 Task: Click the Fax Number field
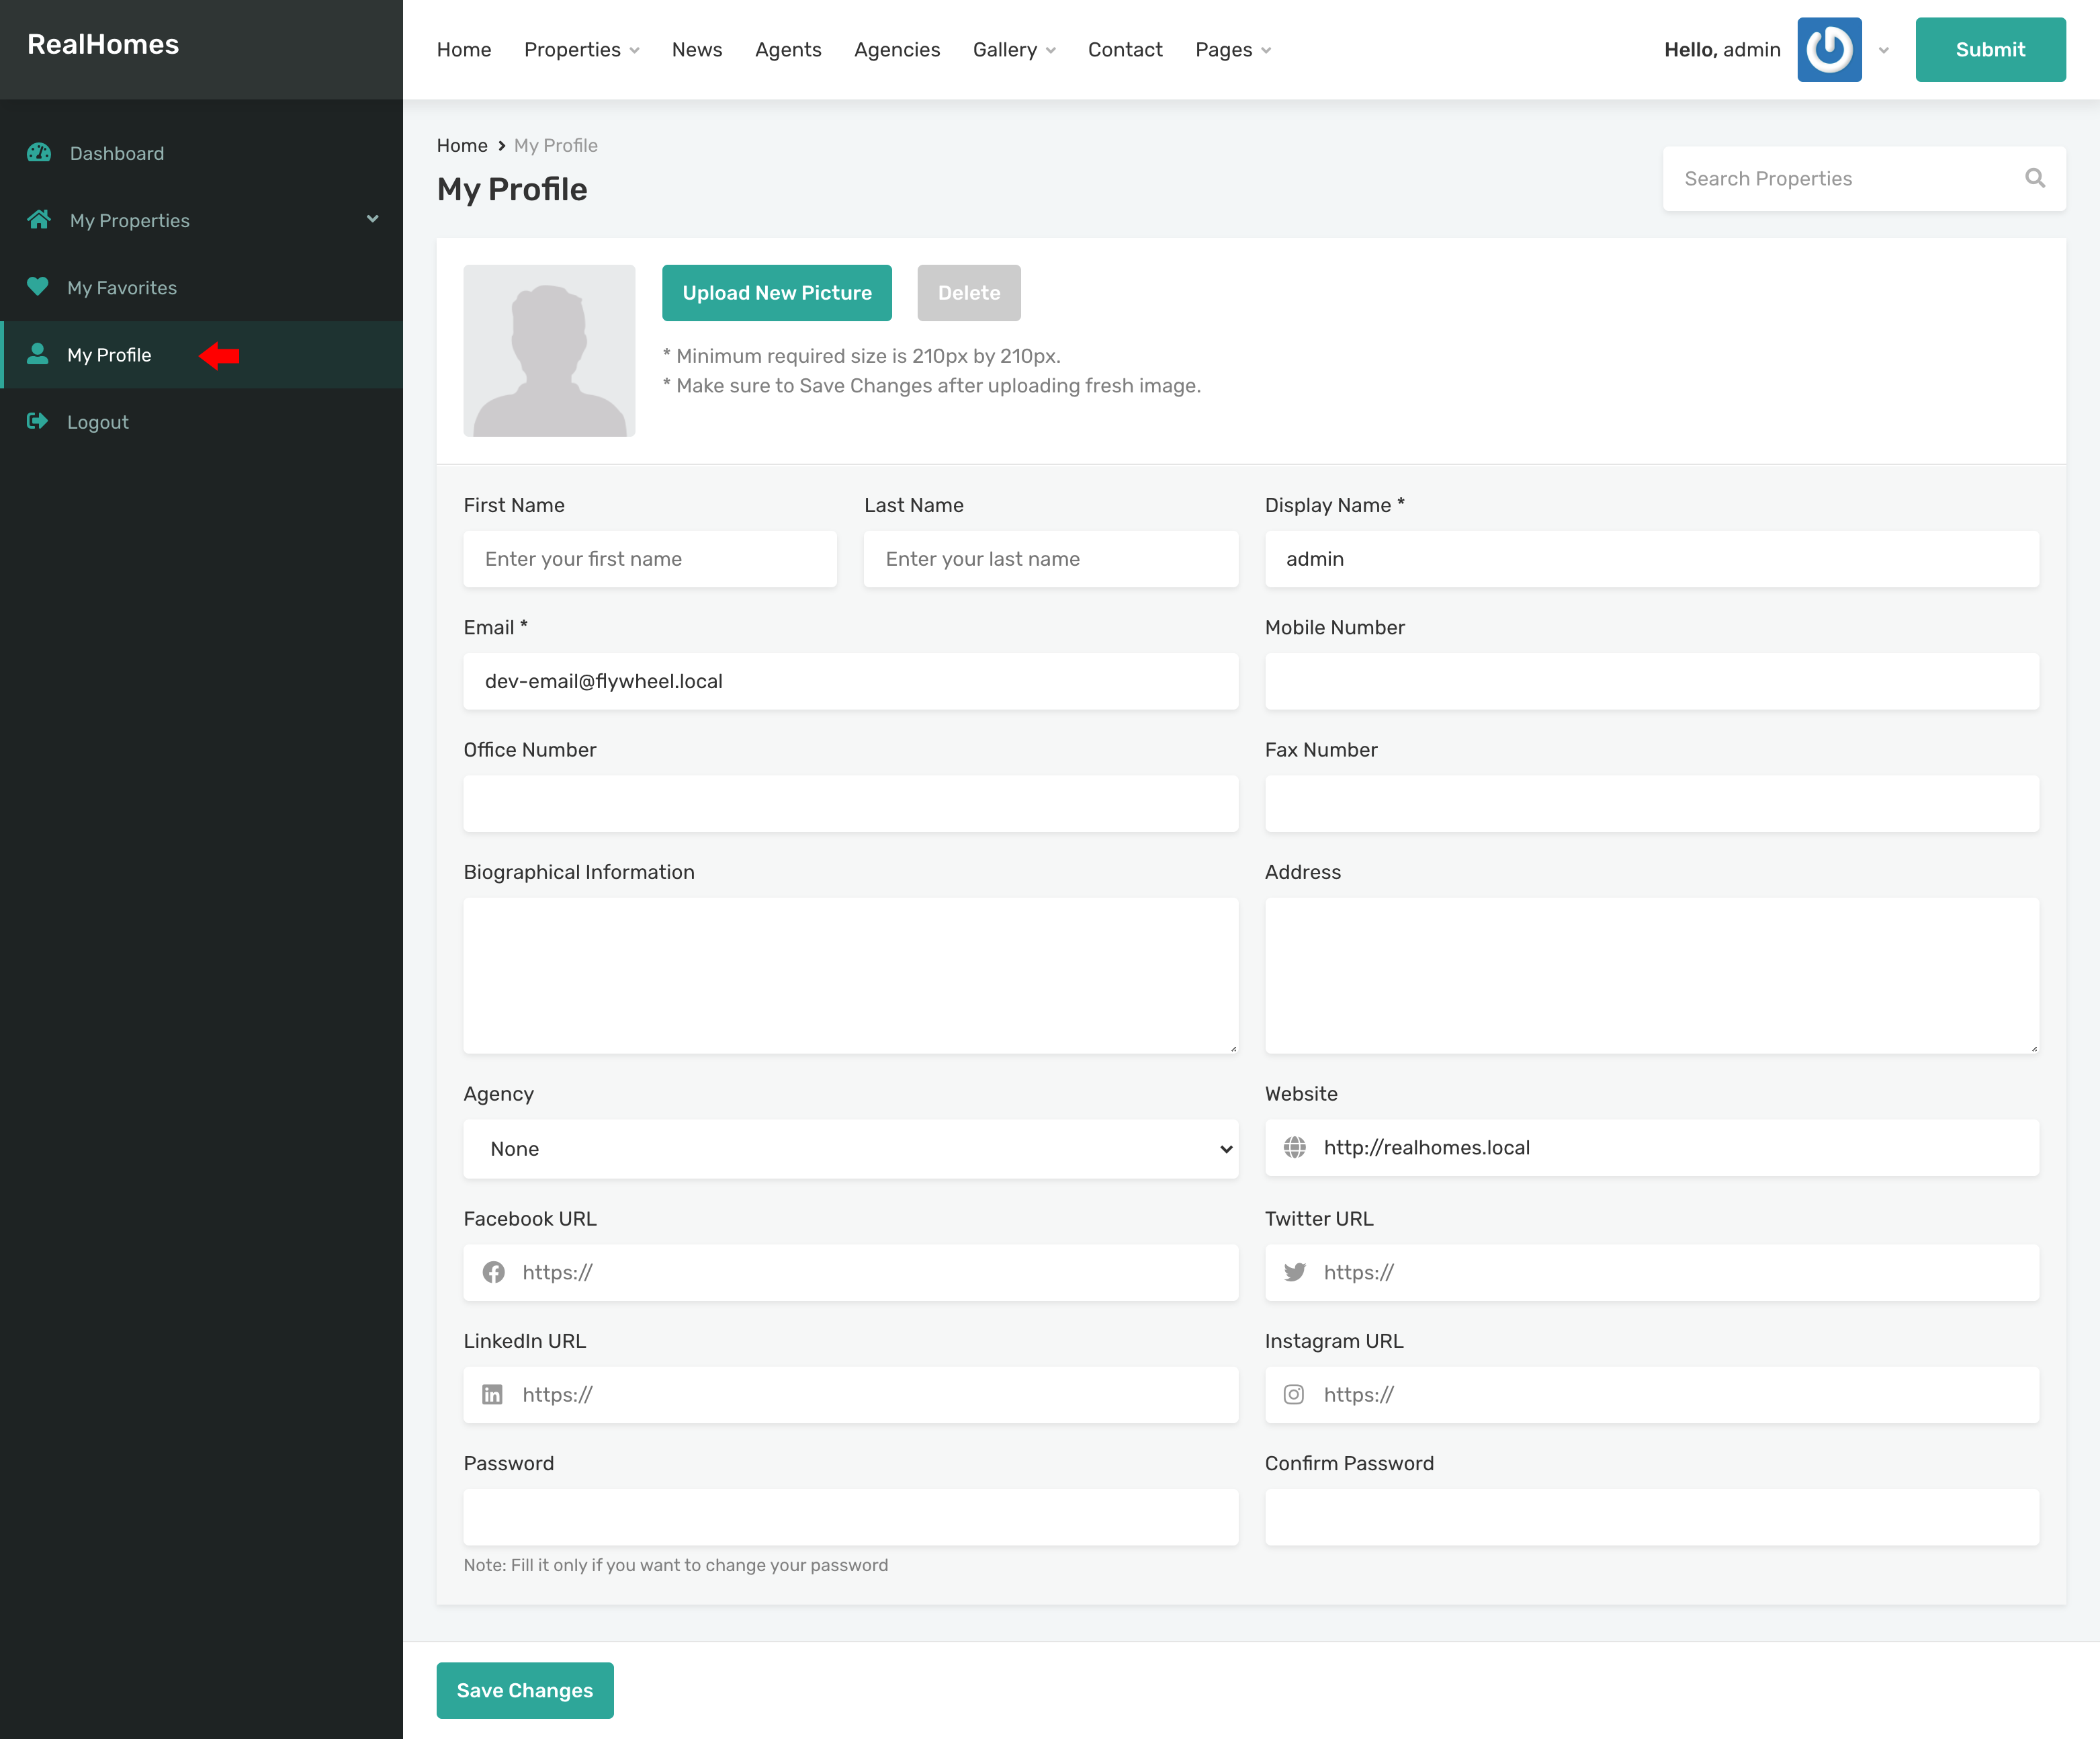pyautogui.click(x=1652, y=803)
